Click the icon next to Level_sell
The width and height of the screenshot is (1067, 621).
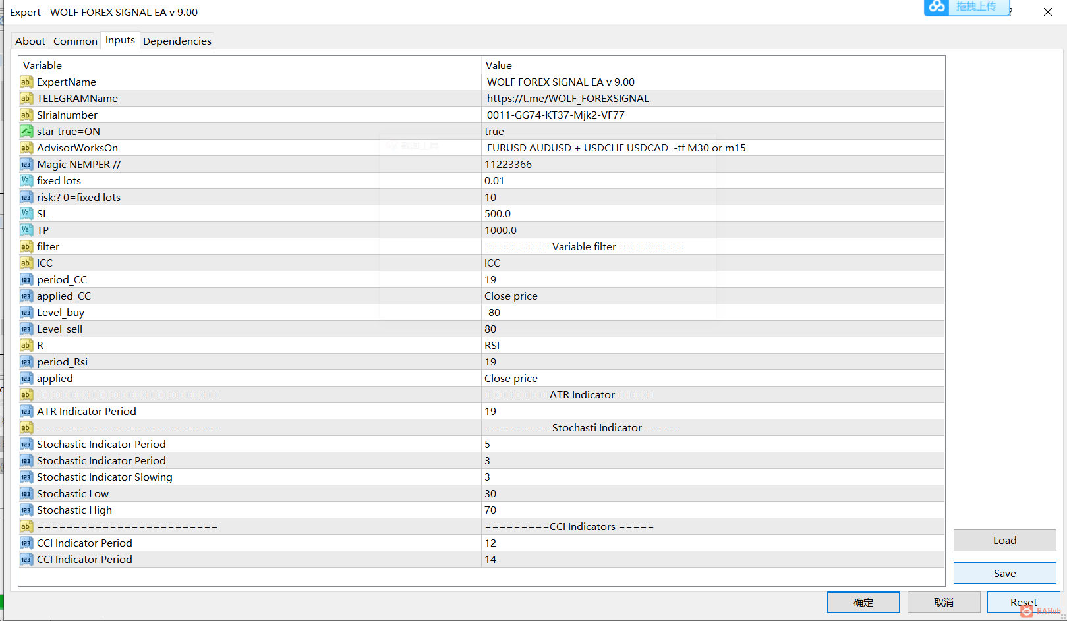pos(26,329)
